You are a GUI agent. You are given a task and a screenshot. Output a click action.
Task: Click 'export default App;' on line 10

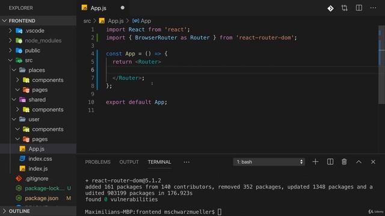[137, 102]
